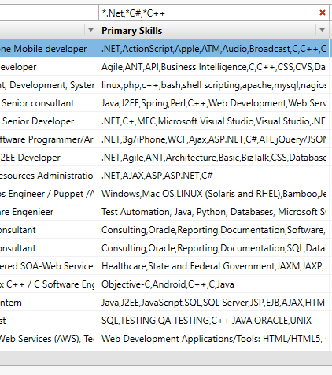Select Consulting,Oracle cell ending with Software

(x=213, y=230)
